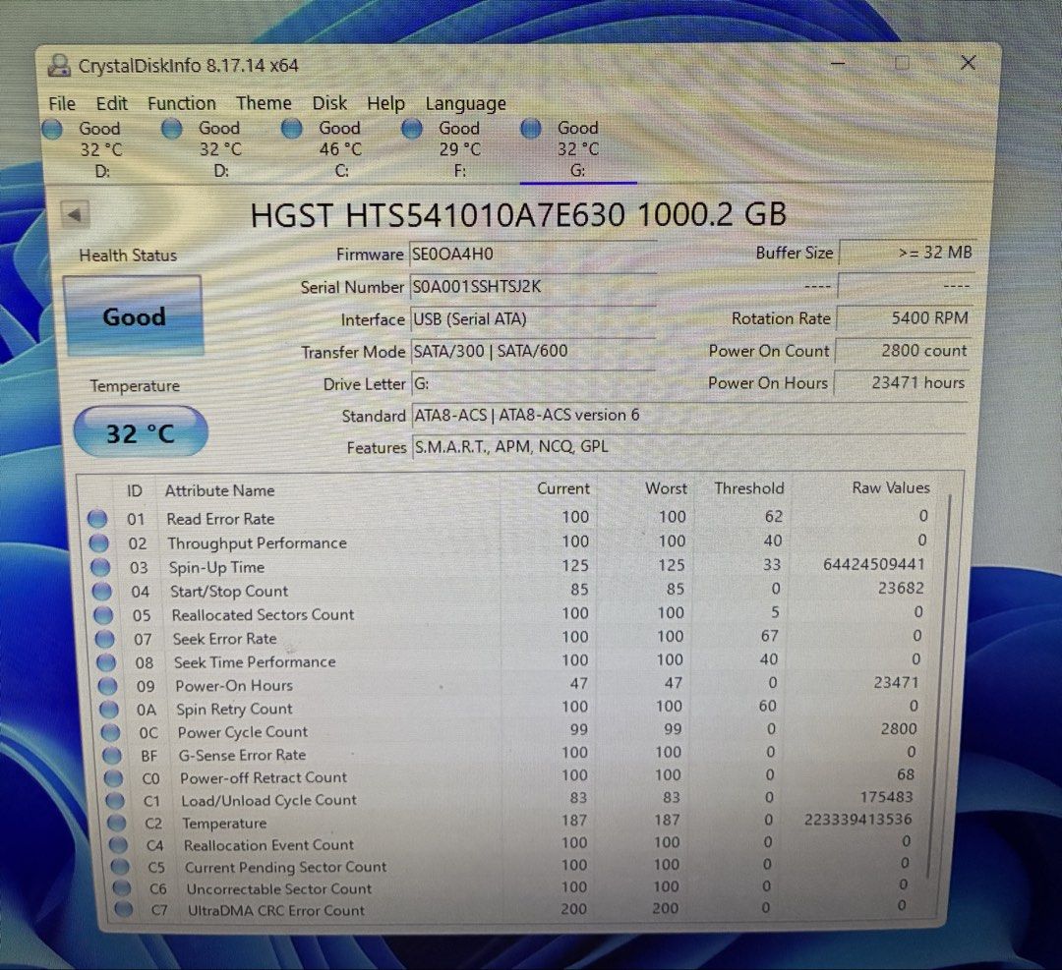Click the Worst column header

(x=666, y=488)
